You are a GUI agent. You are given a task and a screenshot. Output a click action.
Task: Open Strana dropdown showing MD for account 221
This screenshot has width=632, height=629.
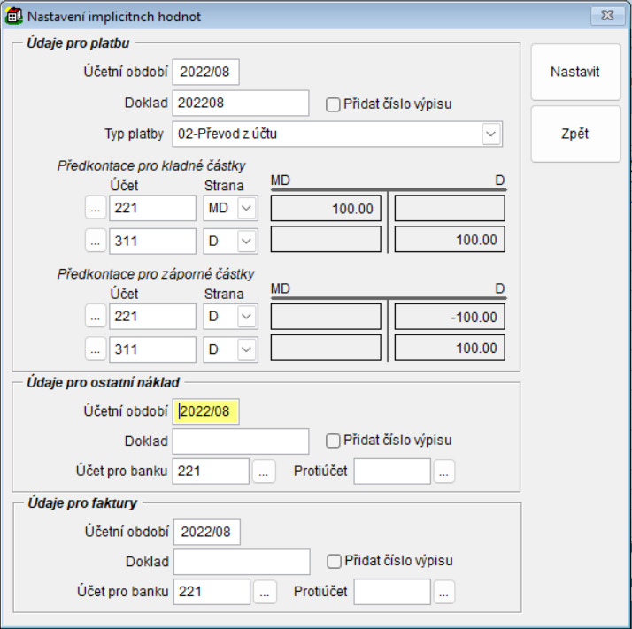click(247, 209)
